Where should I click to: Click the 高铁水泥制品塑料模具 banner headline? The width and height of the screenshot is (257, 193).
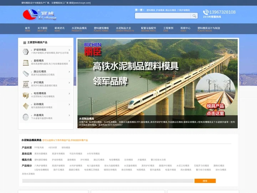[136, 66]
